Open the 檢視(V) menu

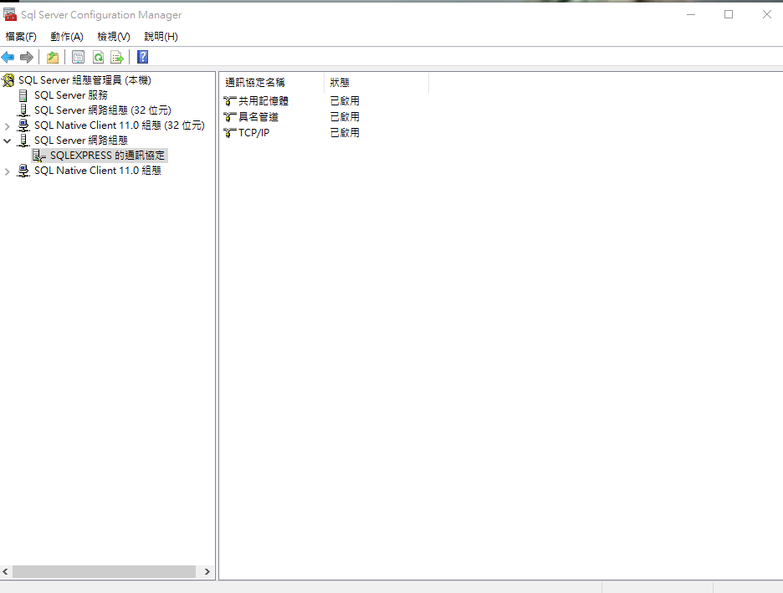pyautogui.click(x=114, y=37)
